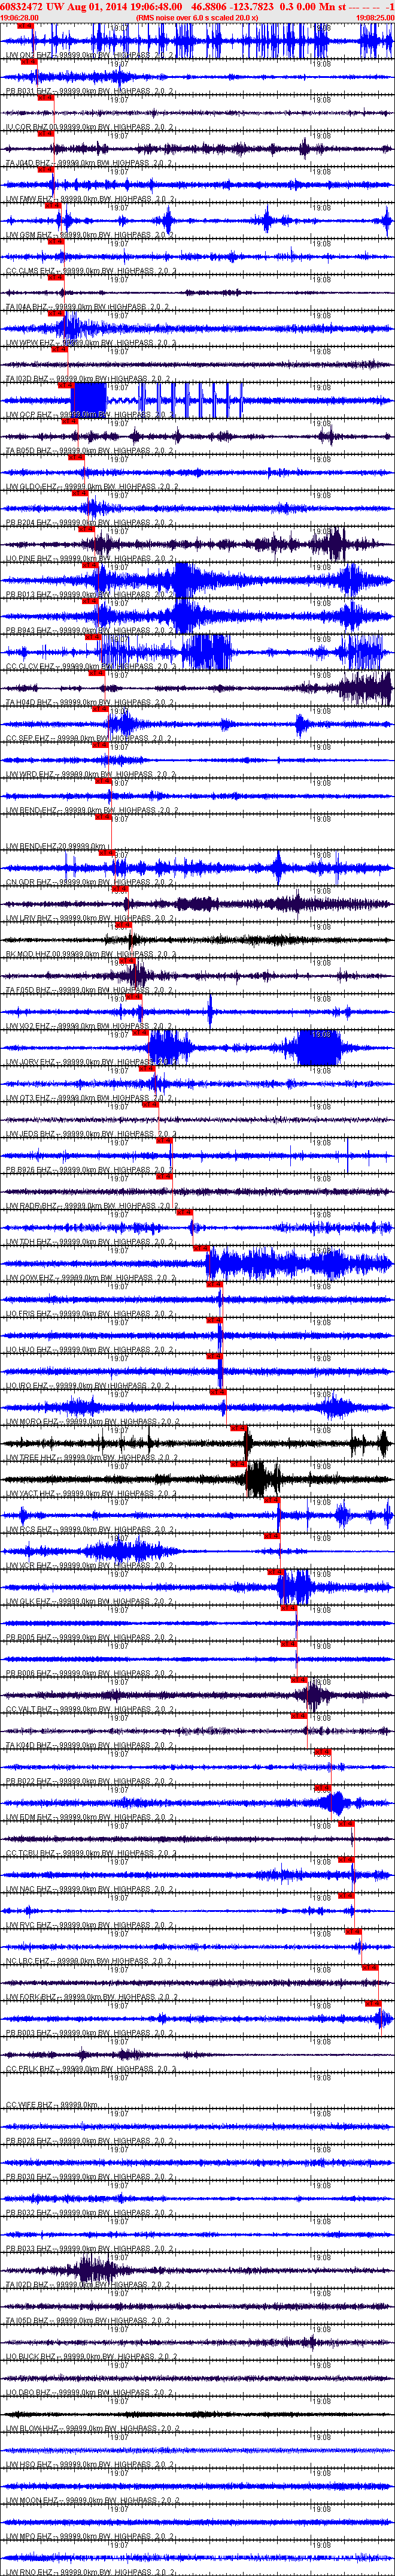Select the UO HUO EHZ trace label
This screenshot has height=2576, width=395.
(91, 1351)
